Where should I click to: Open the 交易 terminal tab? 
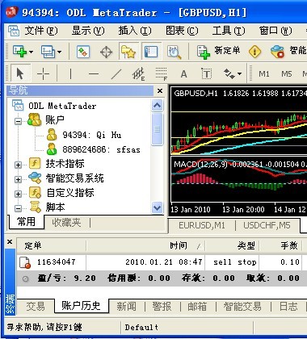[36, 307]
